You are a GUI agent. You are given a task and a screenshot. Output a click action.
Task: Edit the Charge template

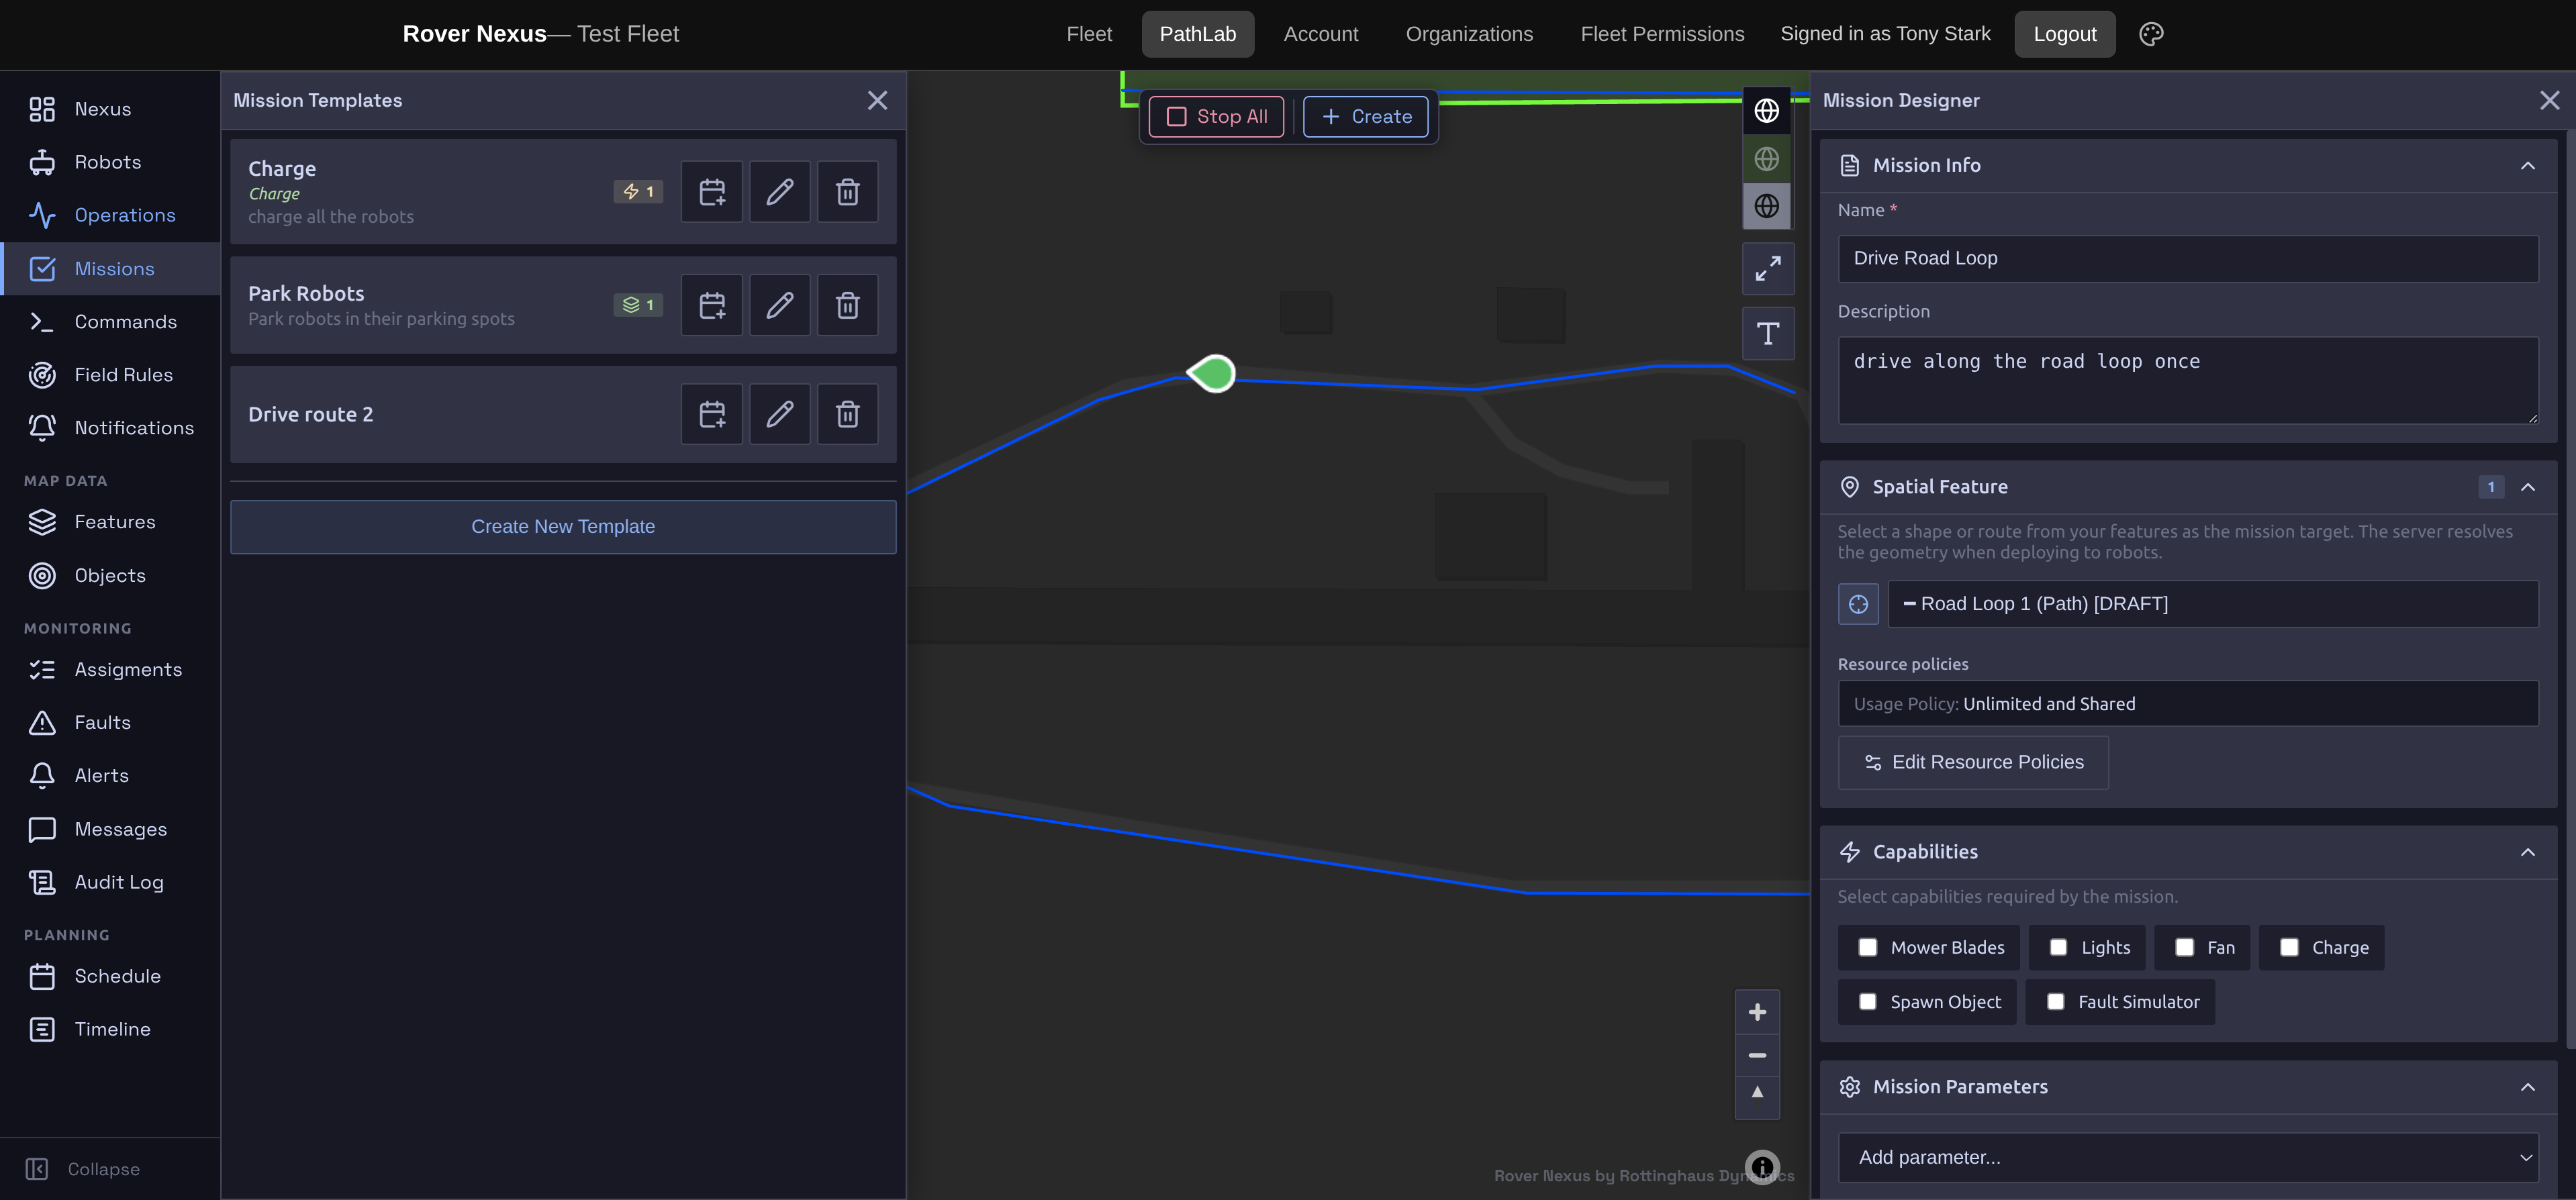tap(780, 192)
